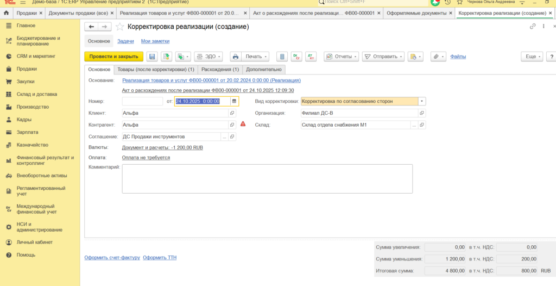Open the Акт о расхождениях после реализации link
The width and height of the screenshot is (556, 286).
point(208,91)
